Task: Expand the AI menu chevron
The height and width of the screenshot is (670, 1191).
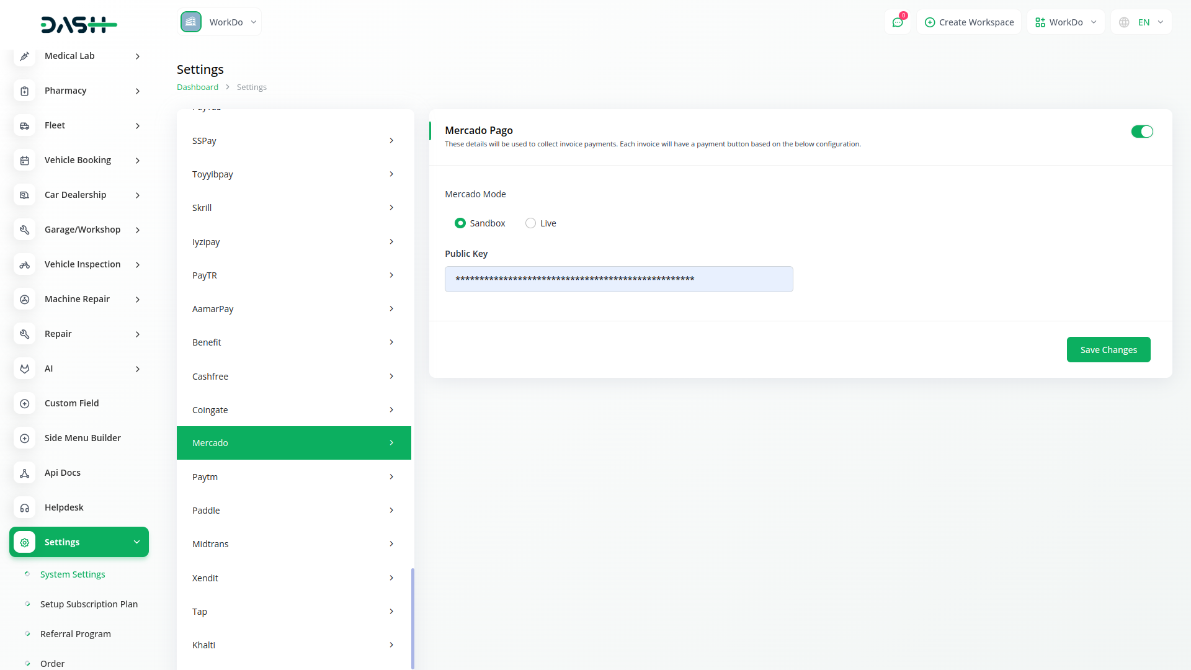Action: (x=138, y=369)
